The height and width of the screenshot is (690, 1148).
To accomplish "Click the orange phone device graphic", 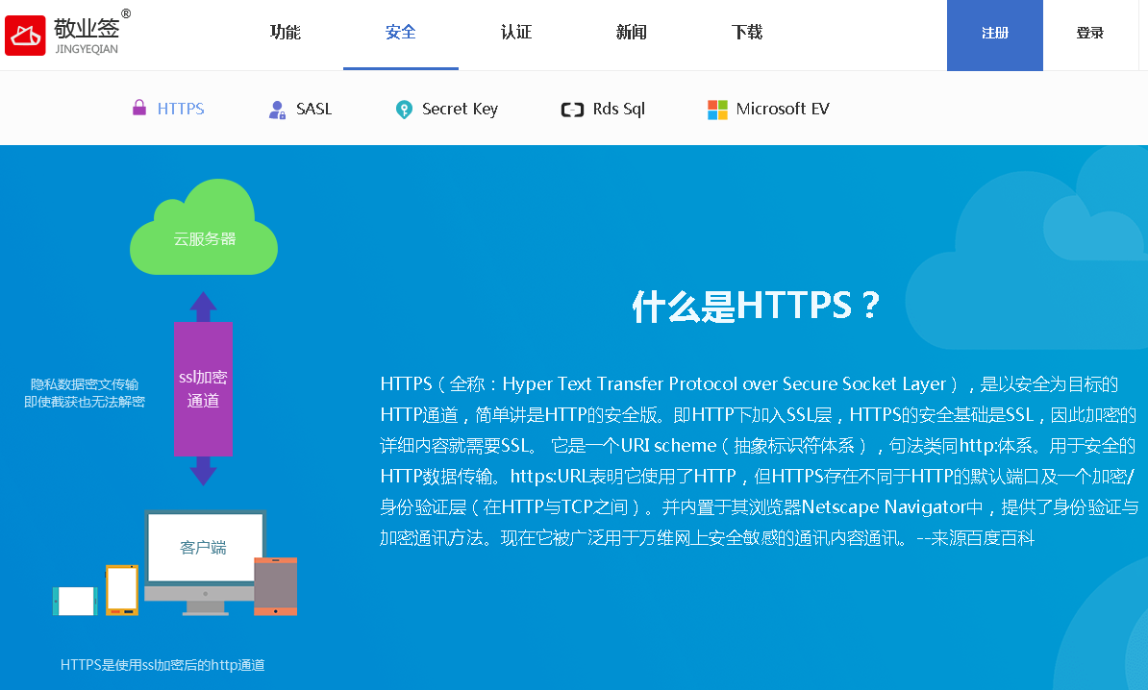I will click(x=121, y=590).
